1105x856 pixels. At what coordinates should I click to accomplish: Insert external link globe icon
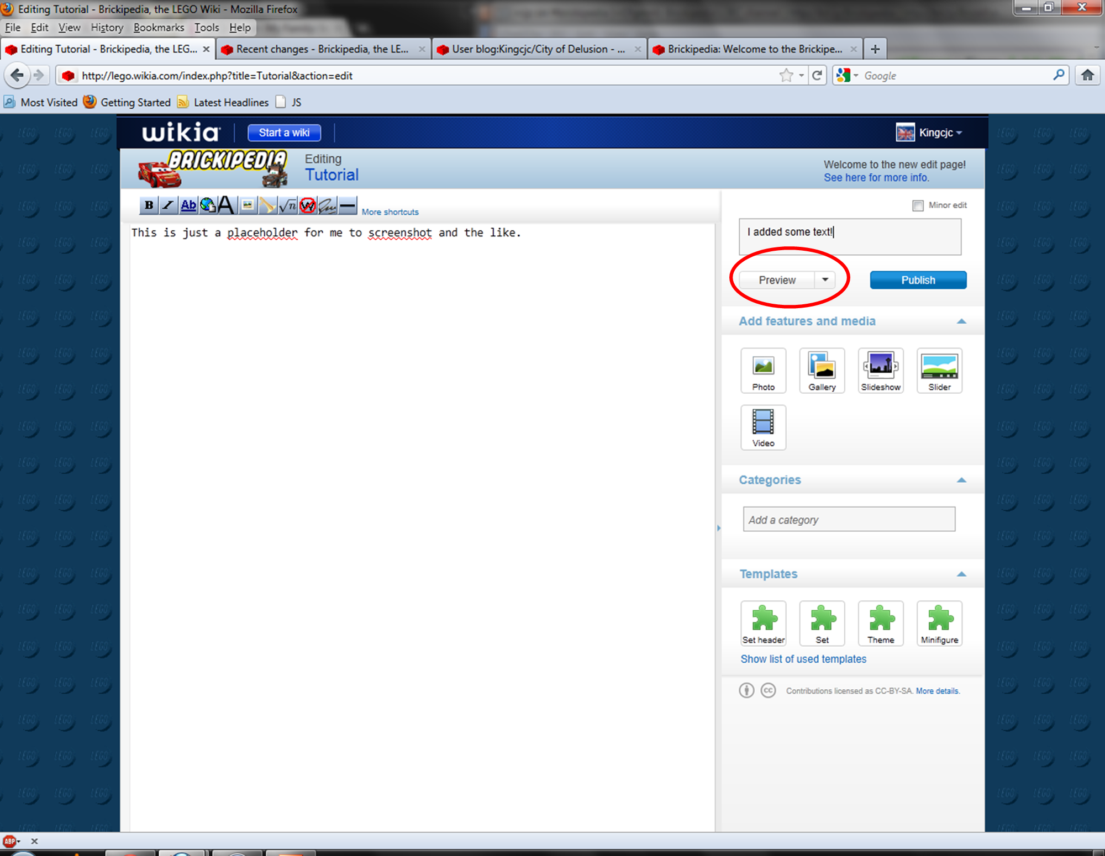click(x=208, y=205)
